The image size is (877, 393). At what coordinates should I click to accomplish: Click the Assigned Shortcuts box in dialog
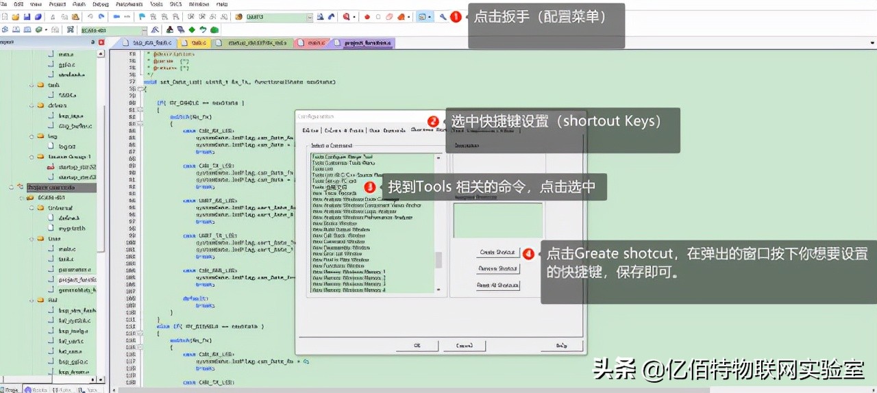pos(498,220)
